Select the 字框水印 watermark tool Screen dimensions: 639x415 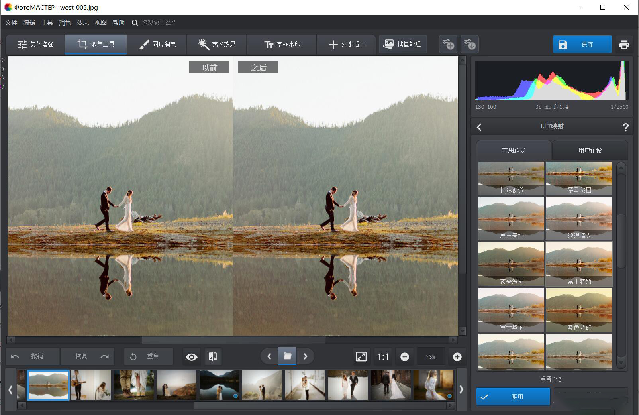click(281, 44)
